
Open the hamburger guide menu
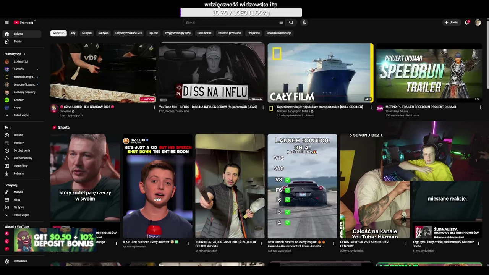[x=6, y=23]
